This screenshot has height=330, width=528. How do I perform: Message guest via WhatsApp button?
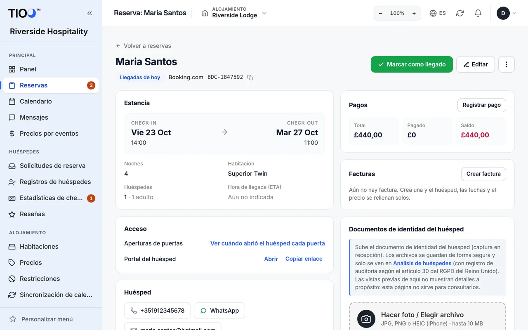click(x=219, y=311)
